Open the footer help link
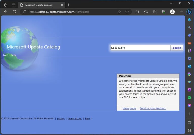194x135 pixels. [88, 119]
